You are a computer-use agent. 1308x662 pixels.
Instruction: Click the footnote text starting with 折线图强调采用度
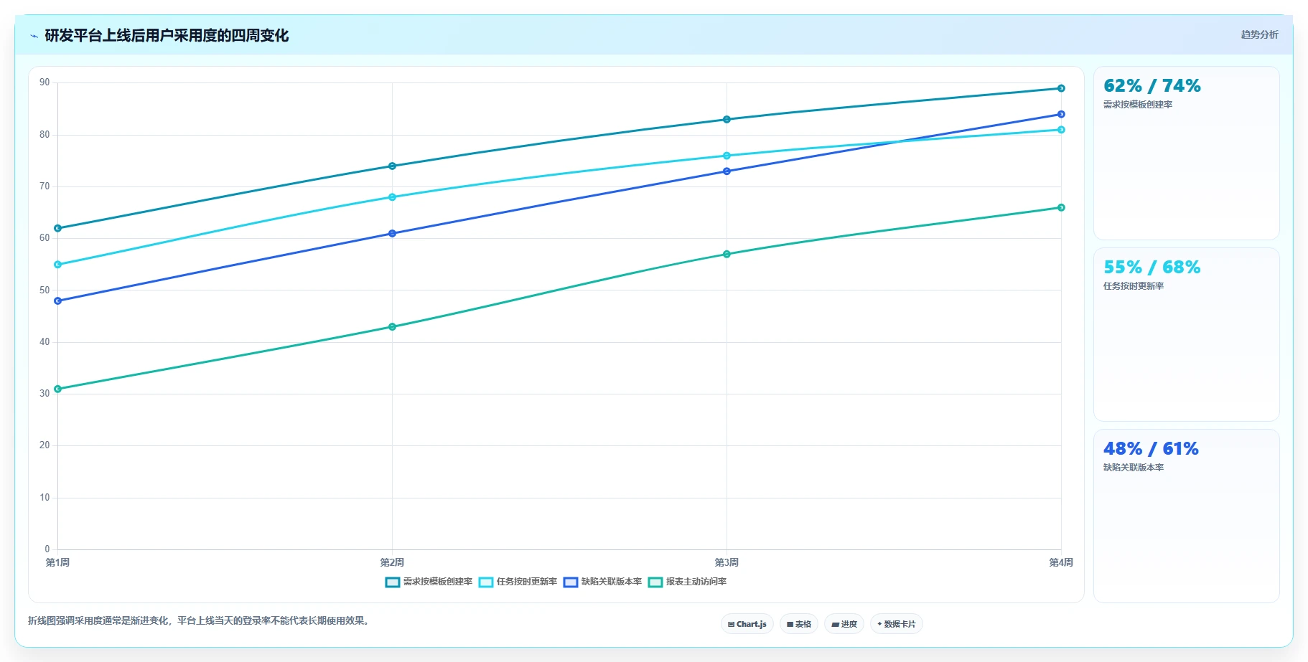point(200,620)
